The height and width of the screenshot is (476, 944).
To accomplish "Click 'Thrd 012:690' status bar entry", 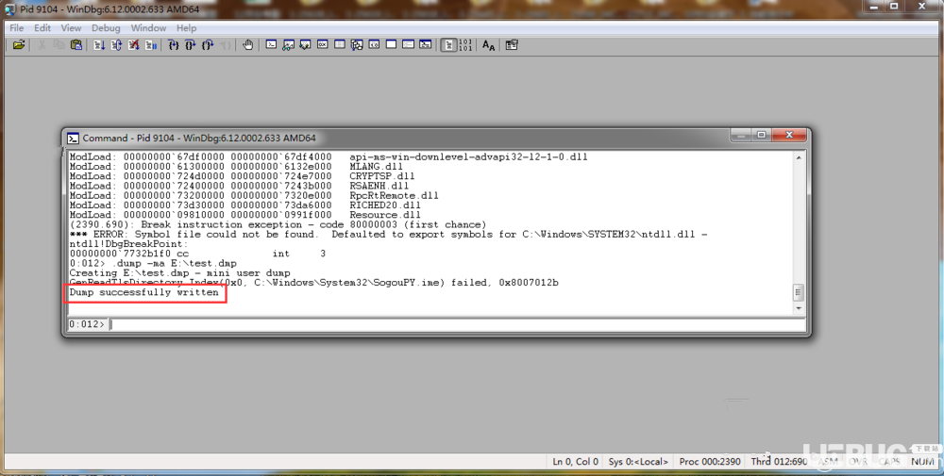I will click(x=779, y=462).
